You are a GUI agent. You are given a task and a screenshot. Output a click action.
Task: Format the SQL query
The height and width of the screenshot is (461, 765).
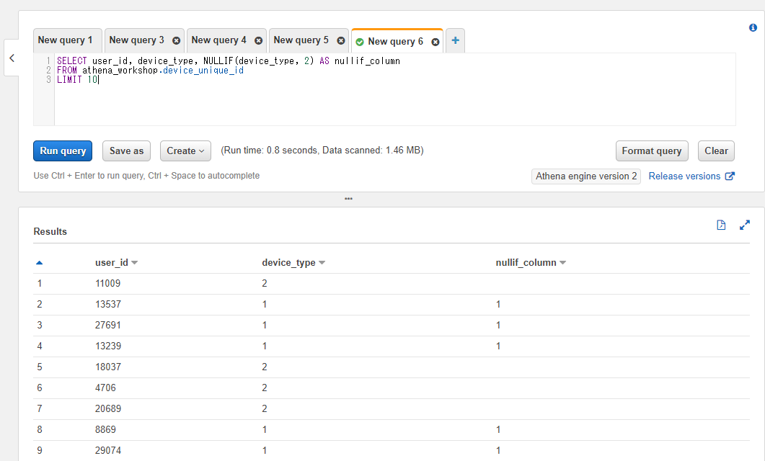651,151
